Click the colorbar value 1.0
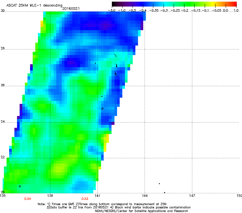The width and height of the screenshot is (242, 213). (x=236, y=10)
